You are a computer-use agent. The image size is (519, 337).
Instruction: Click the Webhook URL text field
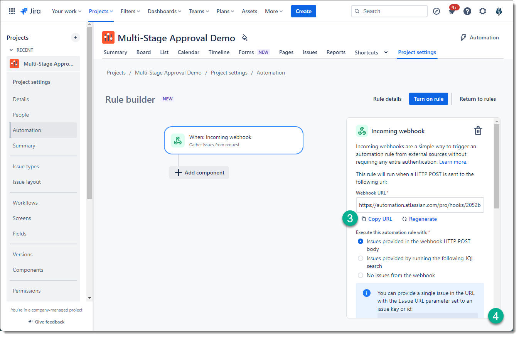pos(420,205)
